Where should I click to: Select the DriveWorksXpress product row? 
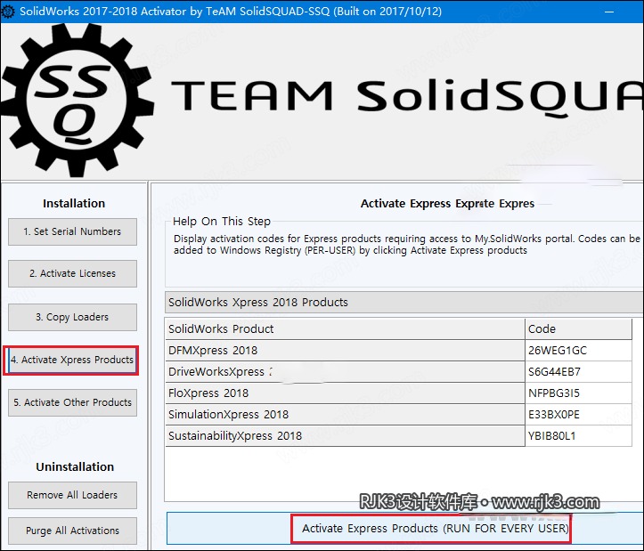pyautogui.click(x=398, y=371)
